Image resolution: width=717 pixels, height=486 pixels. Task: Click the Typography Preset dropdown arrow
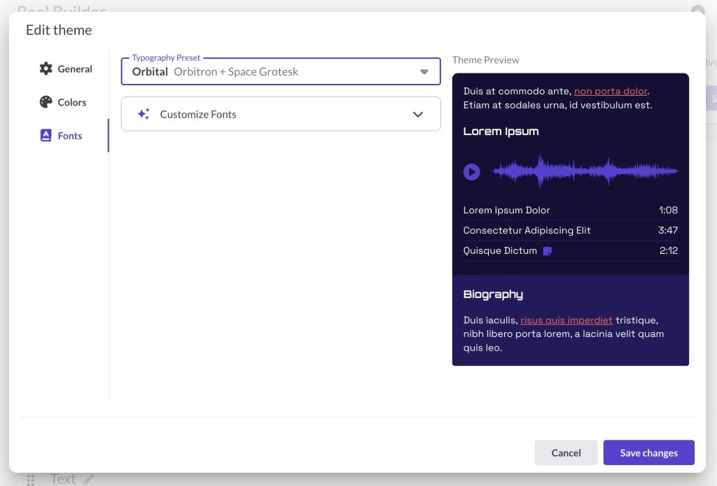tap(424, 72)
